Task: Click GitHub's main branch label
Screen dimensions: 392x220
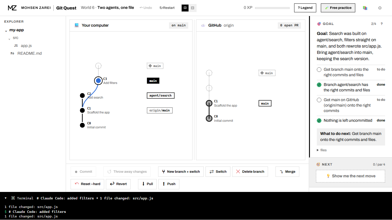Action: 265,103
